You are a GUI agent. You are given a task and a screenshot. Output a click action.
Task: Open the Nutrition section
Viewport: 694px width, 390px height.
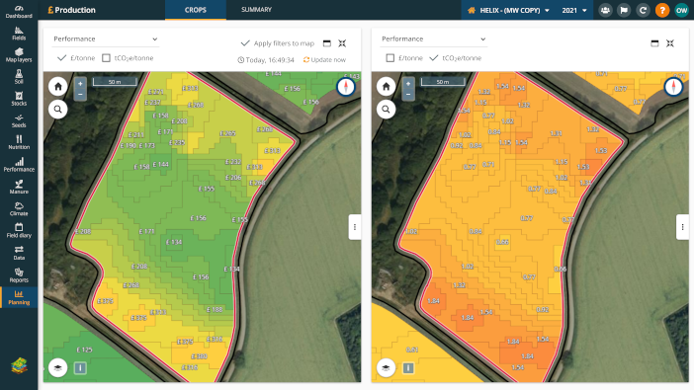(19, 142)
